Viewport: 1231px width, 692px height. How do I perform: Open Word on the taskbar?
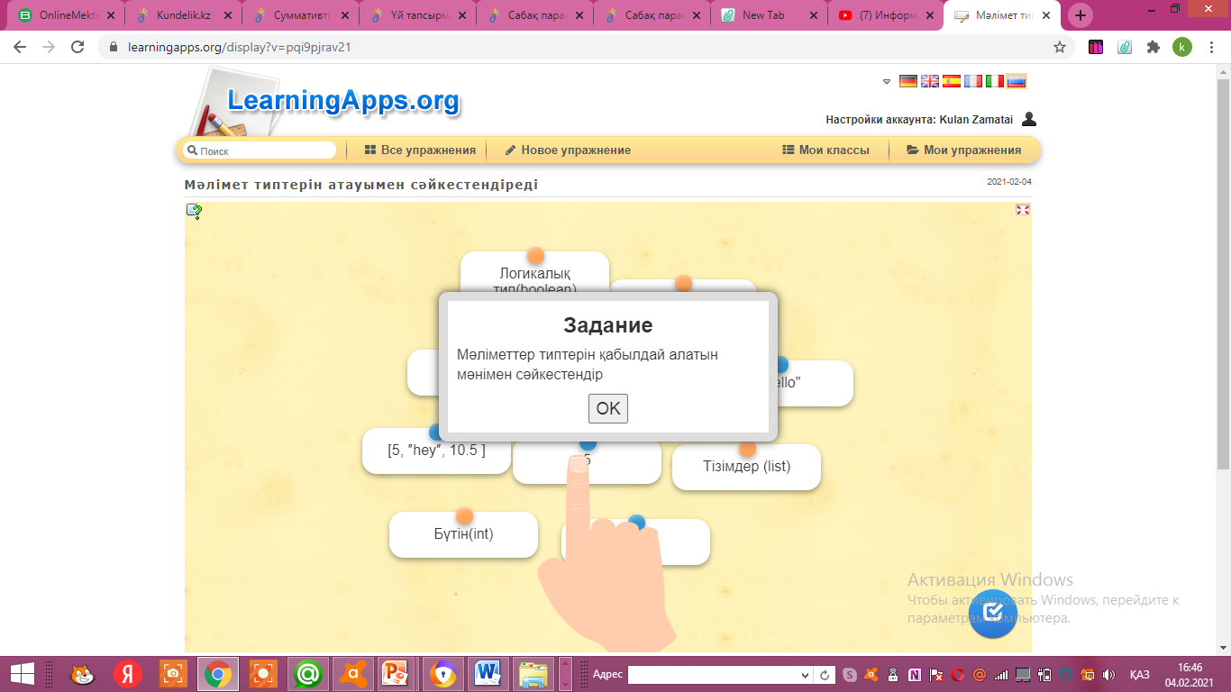pyautogui.click(x=488, y=674)
